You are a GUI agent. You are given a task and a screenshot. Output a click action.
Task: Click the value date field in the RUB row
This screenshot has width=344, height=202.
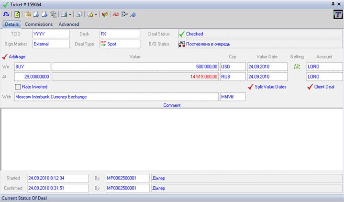click(x=267, y=77)
